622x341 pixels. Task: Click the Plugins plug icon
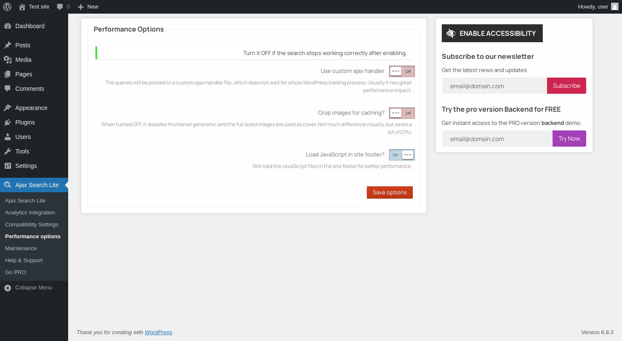(x=8, y=122)
